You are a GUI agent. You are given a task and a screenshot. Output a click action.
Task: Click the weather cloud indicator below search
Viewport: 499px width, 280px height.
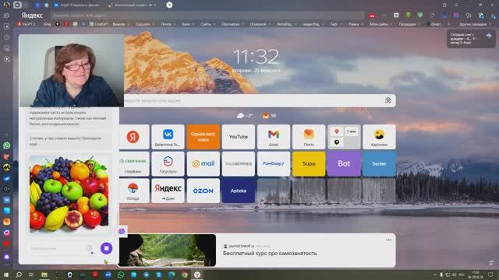coord(244,116)
